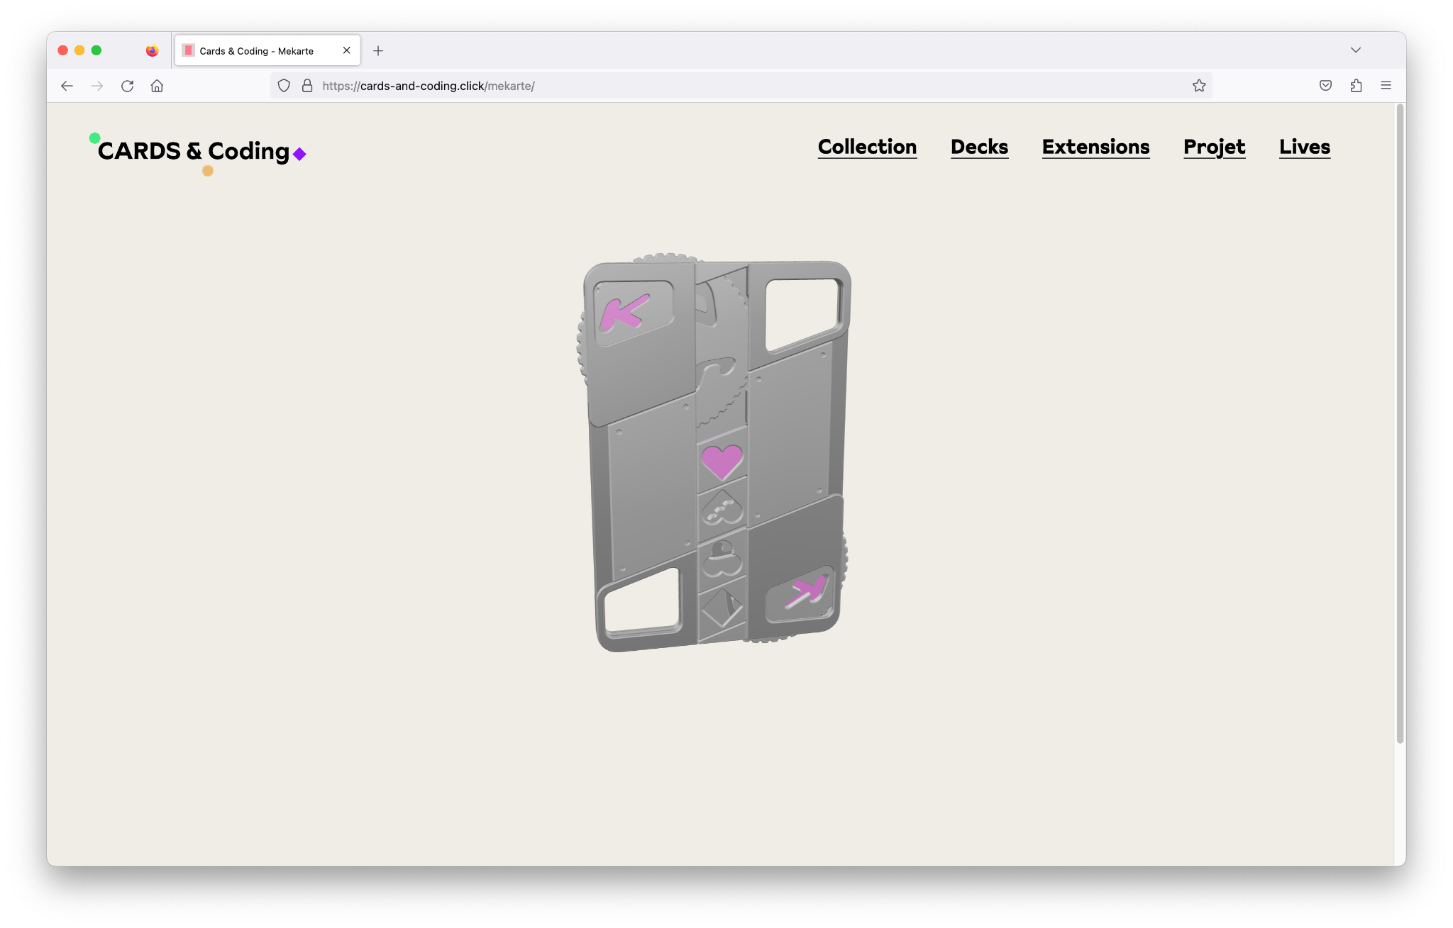Click the browser back arrow
This screenshot has height=928, width=1453.
pos(67,86)
